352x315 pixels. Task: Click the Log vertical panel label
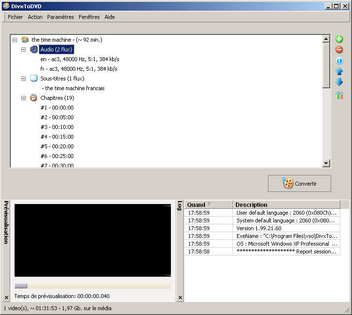[180, 205]
